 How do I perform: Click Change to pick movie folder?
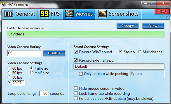tap(128, 26)
